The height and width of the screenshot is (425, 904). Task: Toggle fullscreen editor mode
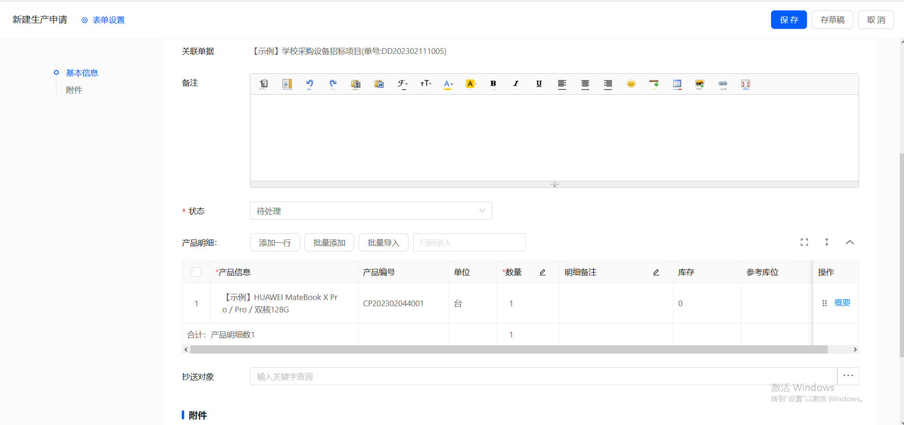click(x=745, y=84)
